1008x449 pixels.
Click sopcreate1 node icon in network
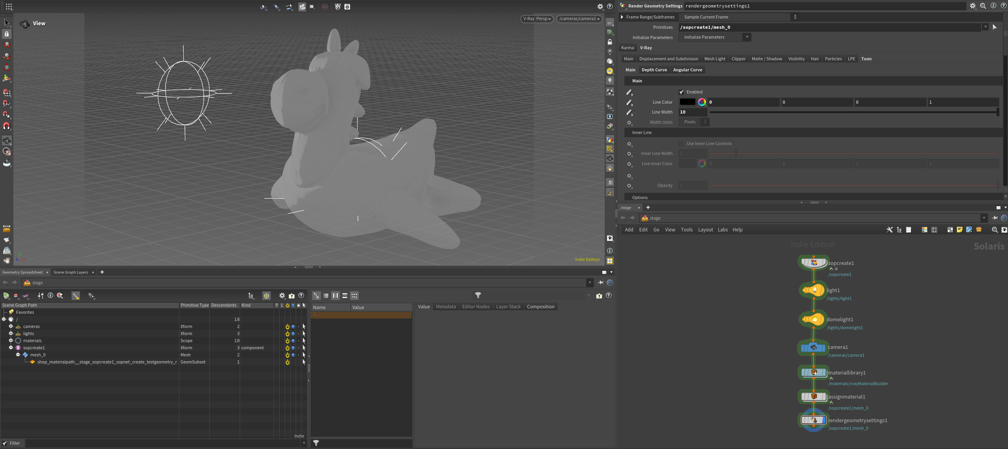814,263
